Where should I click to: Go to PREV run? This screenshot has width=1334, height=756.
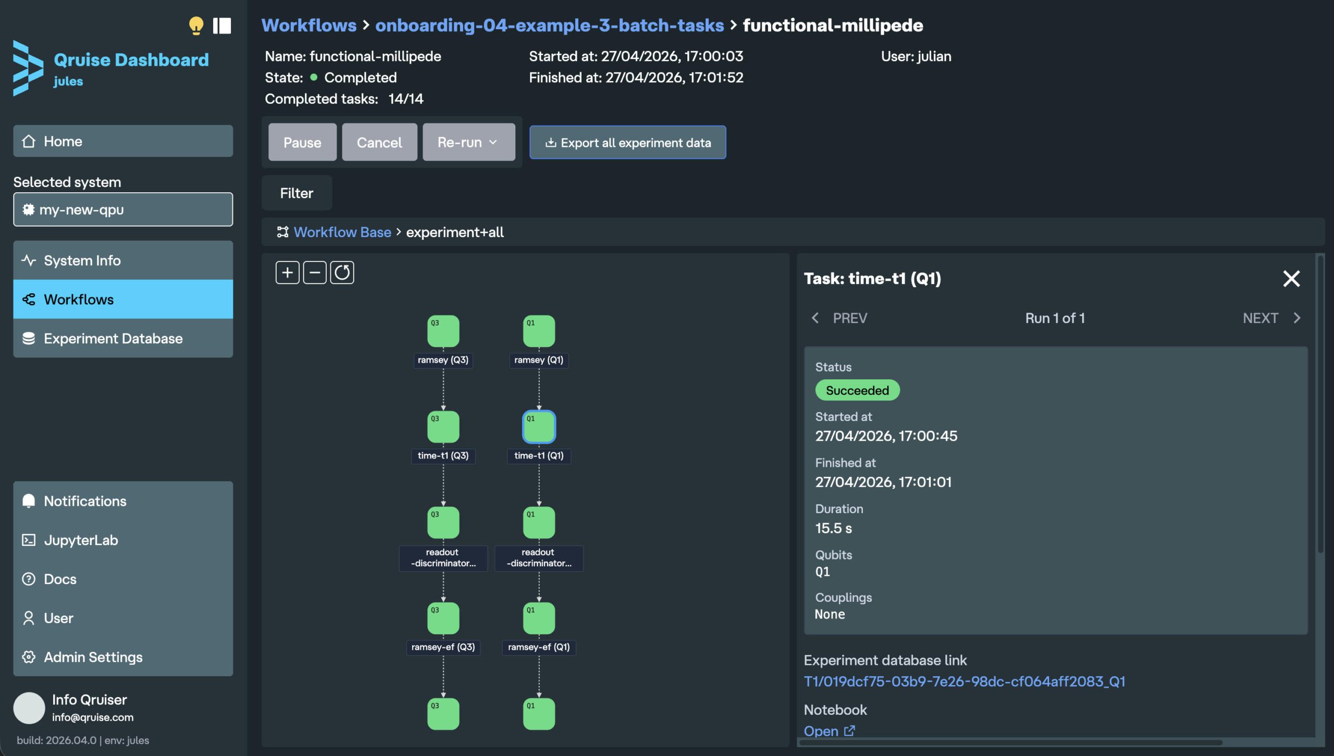coord(839,318)
